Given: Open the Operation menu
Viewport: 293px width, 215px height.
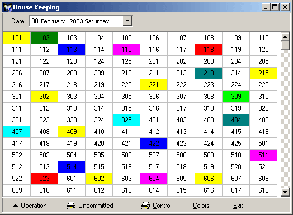Looking at the screenshot, I should (x=30, y=206).
